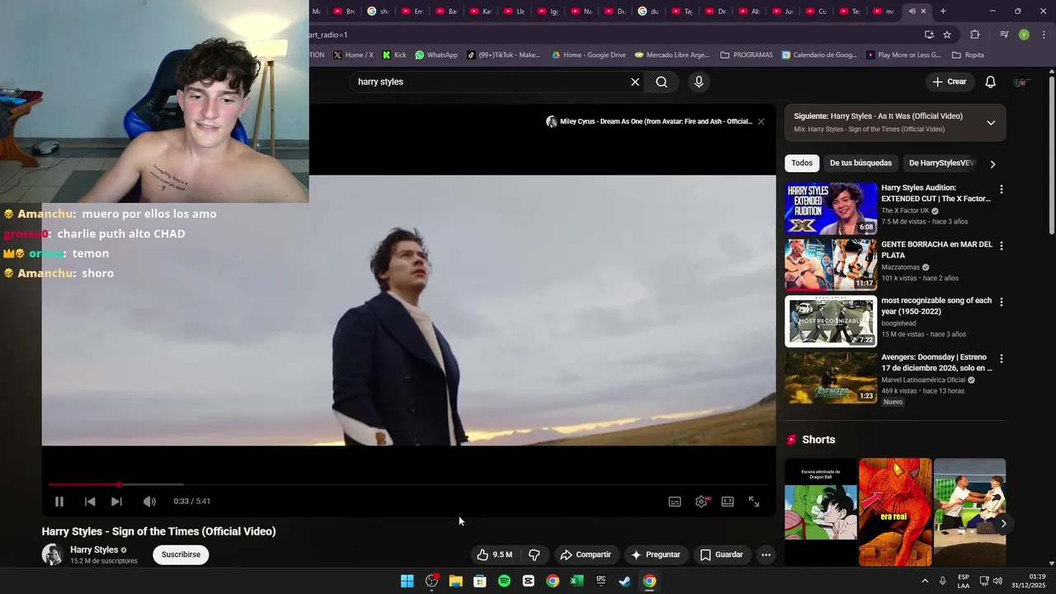Open the TikTok bookmark
Screen dimensions: 1056x594
point(504,55)
